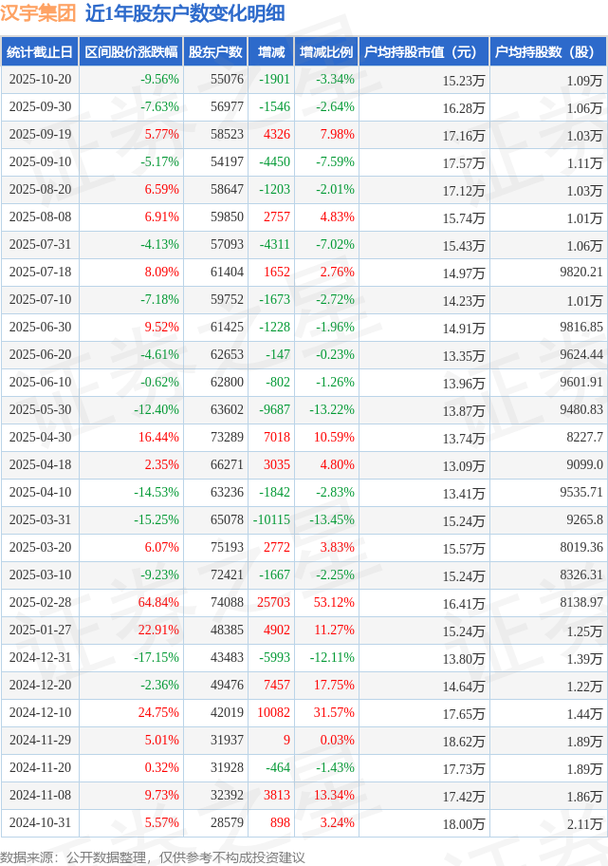Click the 64.84% price change value
This screenshot has height=866, width=608.
(x=158, y=602)
